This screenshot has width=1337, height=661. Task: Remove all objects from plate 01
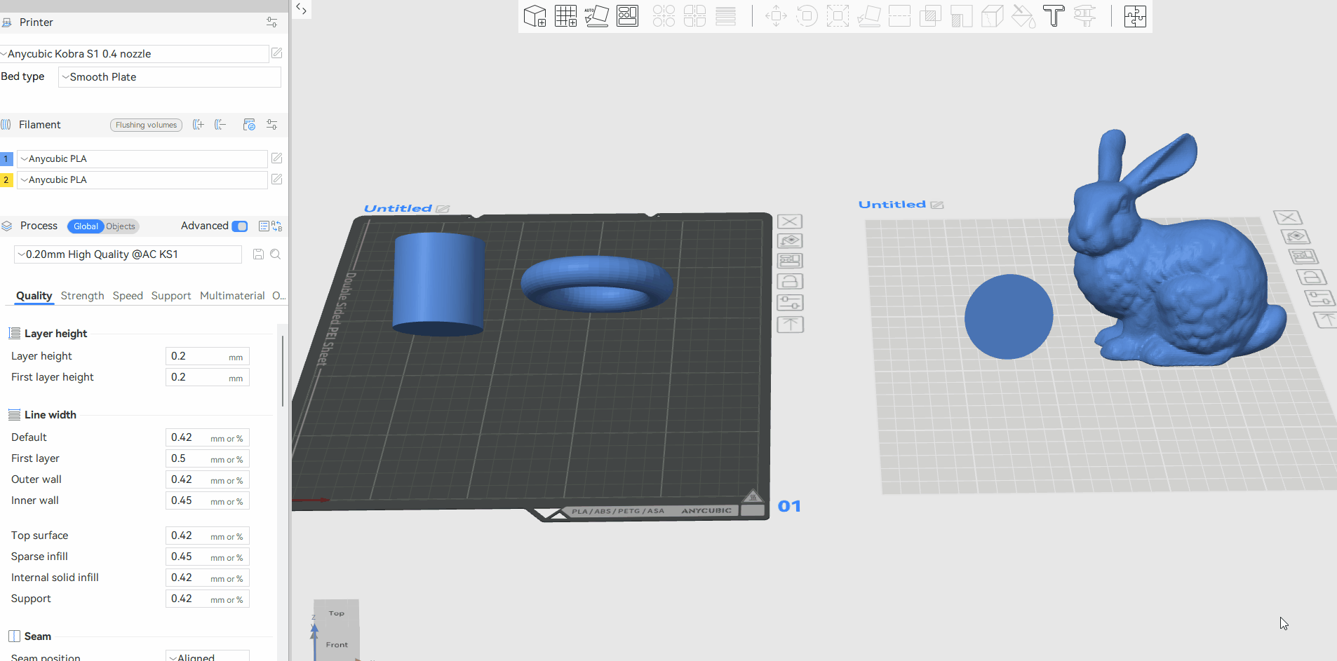790,222
